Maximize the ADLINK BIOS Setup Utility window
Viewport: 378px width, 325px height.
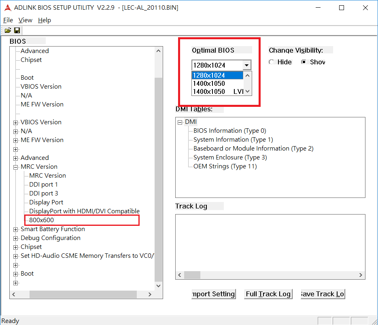342,8
